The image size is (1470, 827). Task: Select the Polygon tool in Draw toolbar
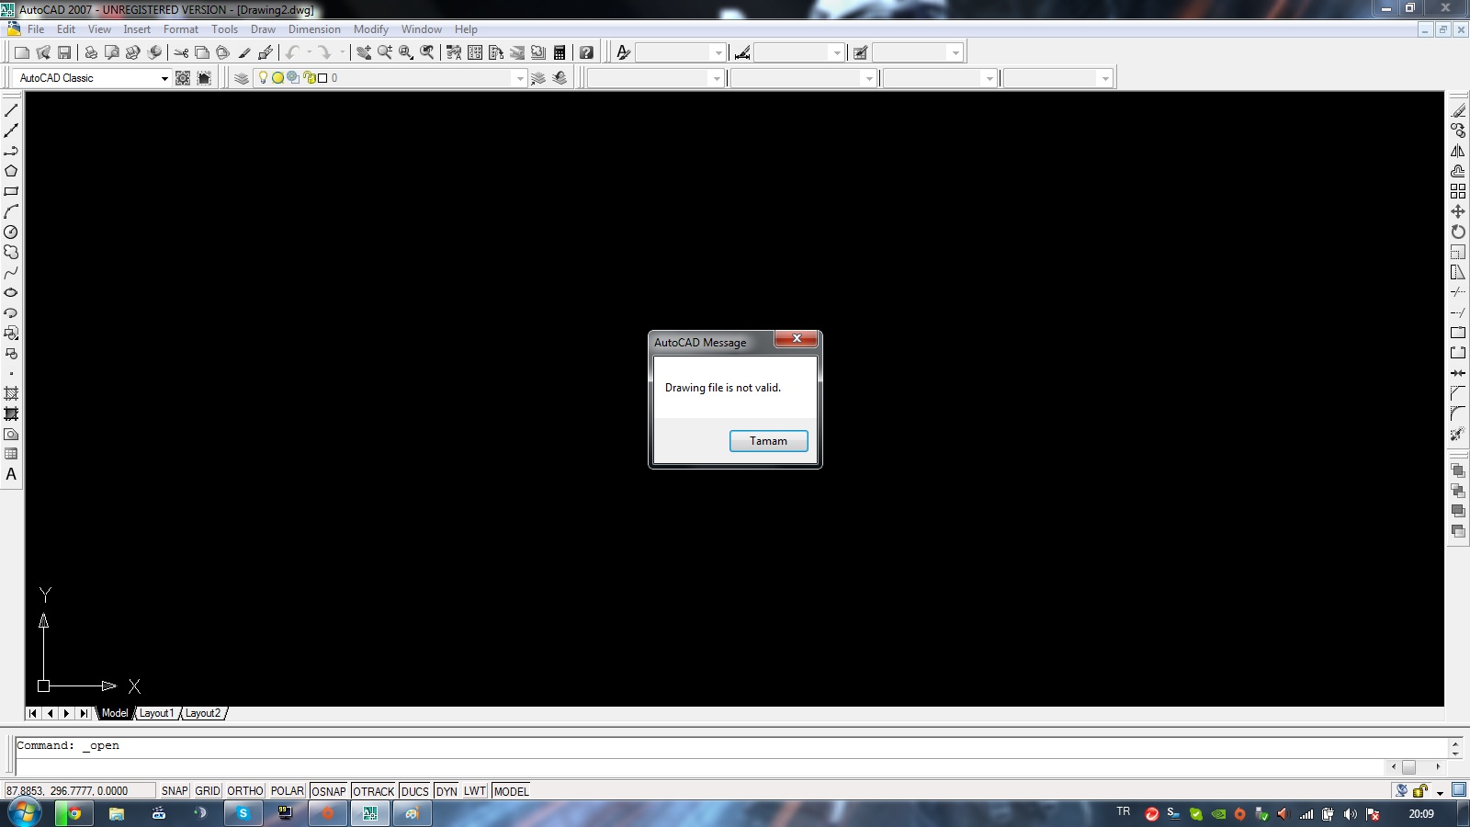coord(11,171)
